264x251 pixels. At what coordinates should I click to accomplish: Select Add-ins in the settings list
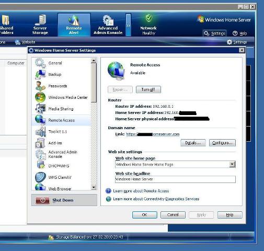62,143
